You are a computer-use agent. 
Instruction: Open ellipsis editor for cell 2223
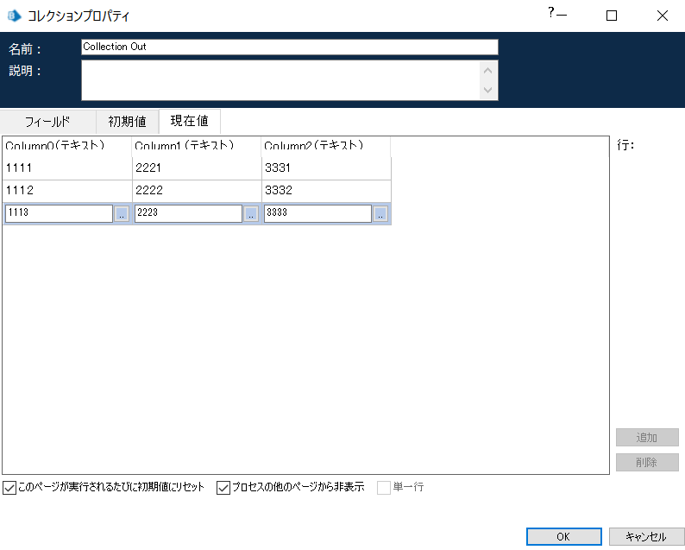tap(251, 214)
